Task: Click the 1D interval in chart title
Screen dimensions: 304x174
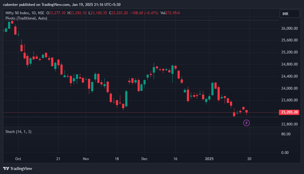Action: [x=34, y=13]
